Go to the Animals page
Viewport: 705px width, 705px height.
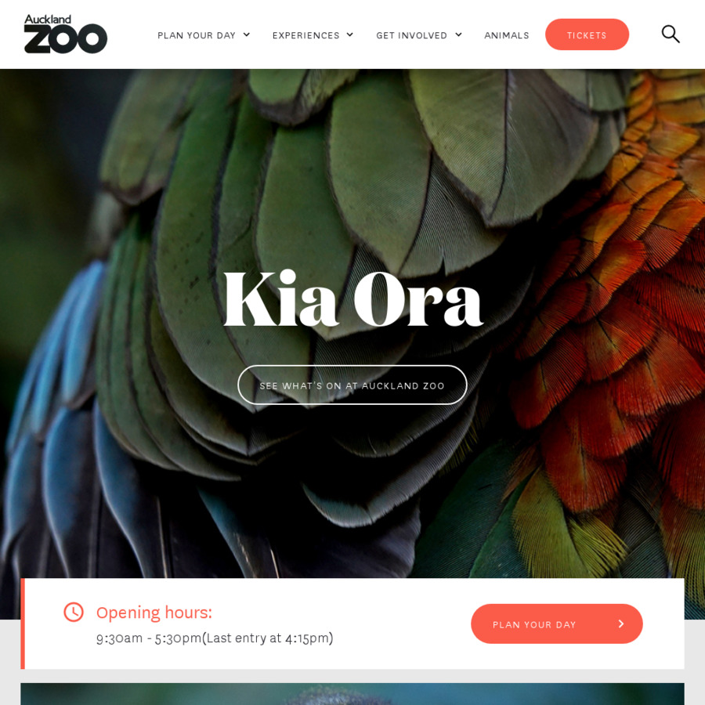(506, 35)
